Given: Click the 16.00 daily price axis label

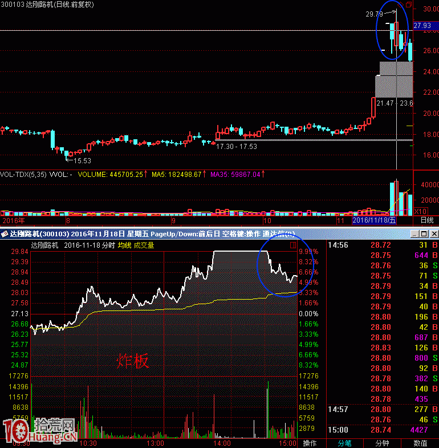Looking at the screenshot, I should tap(430, 155).
